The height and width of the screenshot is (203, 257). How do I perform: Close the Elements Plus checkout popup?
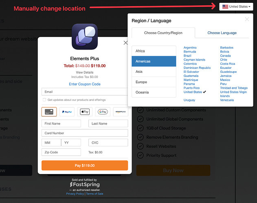[125, 43]
